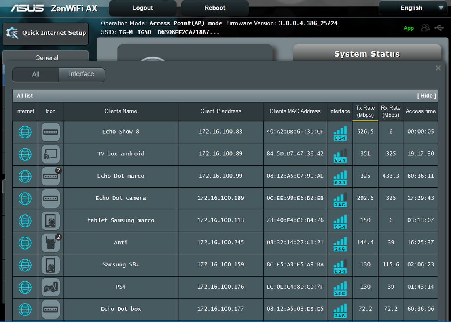Close the client list popup
The width and height of the screenshot is (451, 323).
point(438,68)
